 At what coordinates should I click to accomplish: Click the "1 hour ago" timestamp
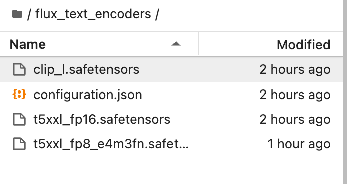299,144
